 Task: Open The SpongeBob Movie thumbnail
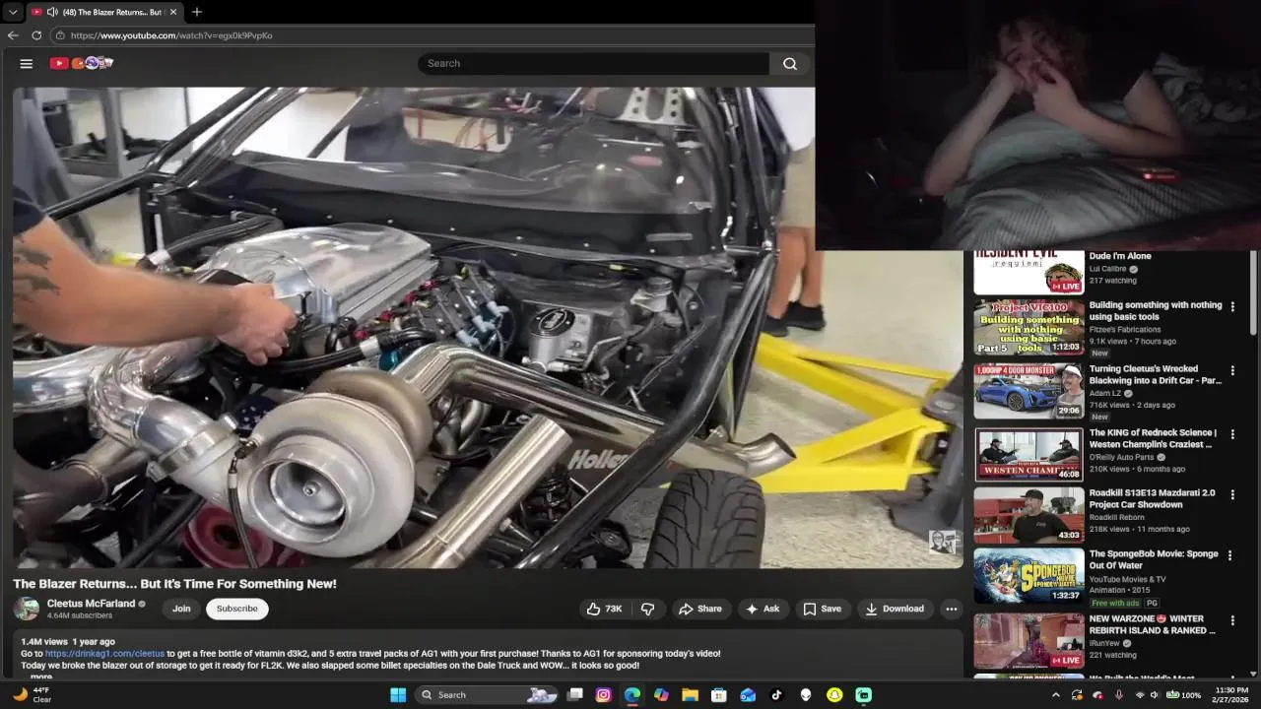pyautogui.click(x=1029, y=576)
